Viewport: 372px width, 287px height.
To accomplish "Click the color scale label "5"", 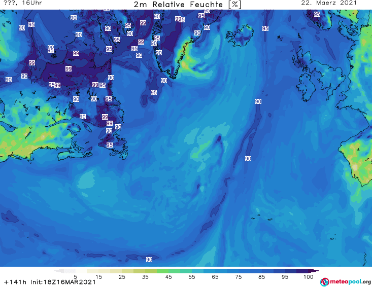I will [x=75, y=277].
